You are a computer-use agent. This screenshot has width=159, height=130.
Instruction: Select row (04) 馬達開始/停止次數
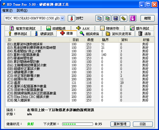80,51
